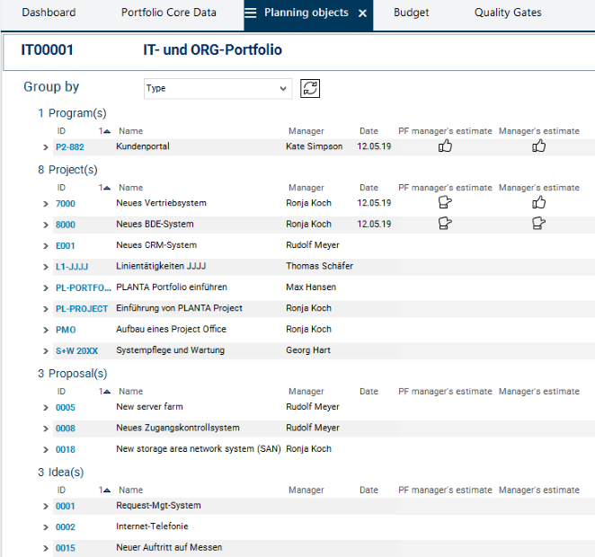595x557 pixels.
Task: Expand the P2-882 Kundenportal row
Action: 45,147
